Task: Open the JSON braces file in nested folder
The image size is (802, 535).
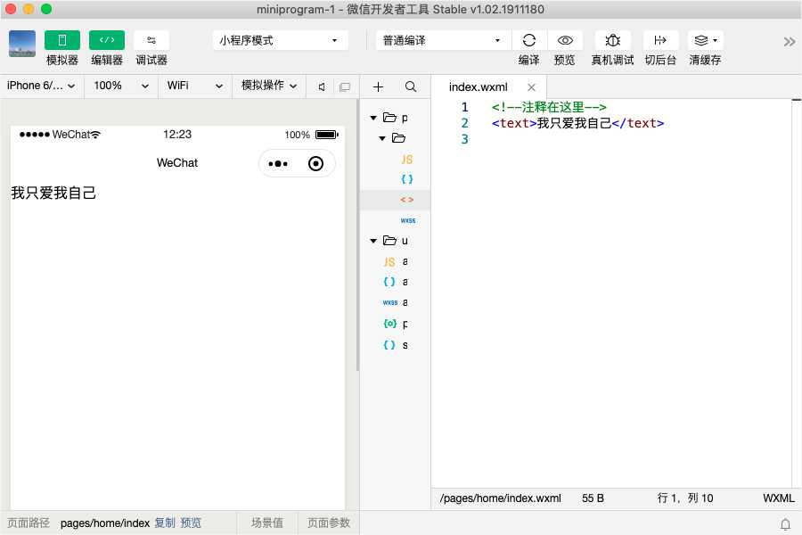Action: pyautogui.click(x=407, y=179)
